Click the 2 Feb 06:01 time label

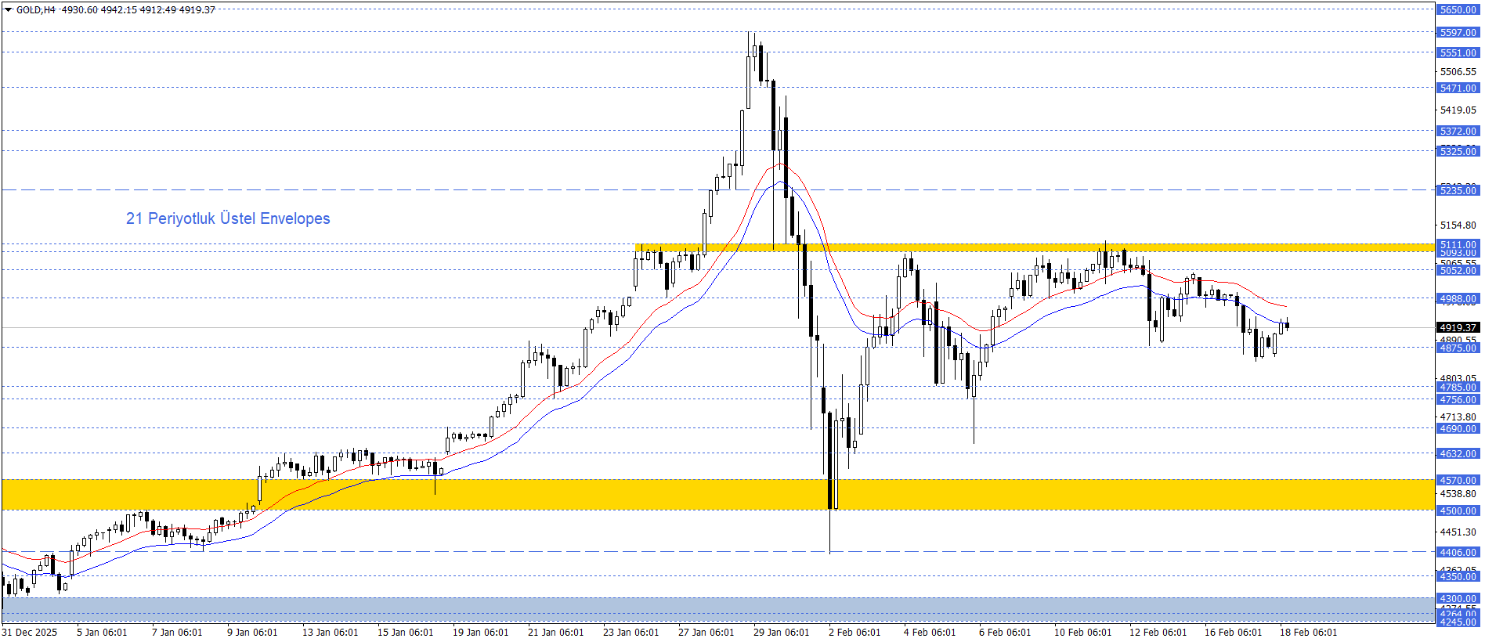pos(855,633)
